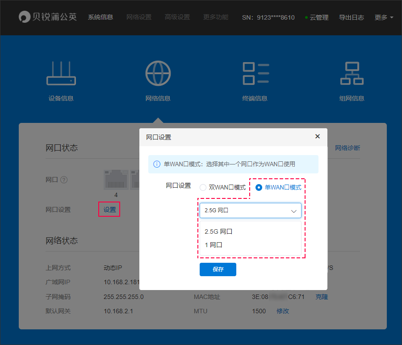Click the 设置 link for 网口设置
Screen dimensions: 402x345
click(x=110, y=210)
